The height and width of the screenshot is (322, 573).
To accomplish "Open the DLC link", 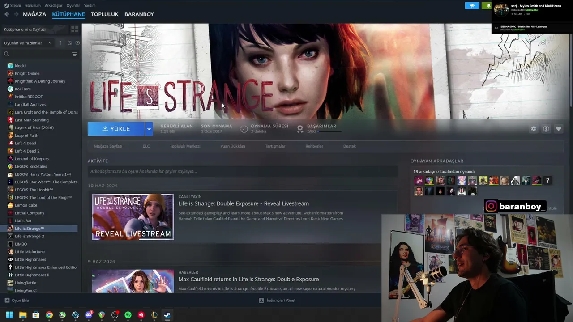I will [x=146, y=146].
